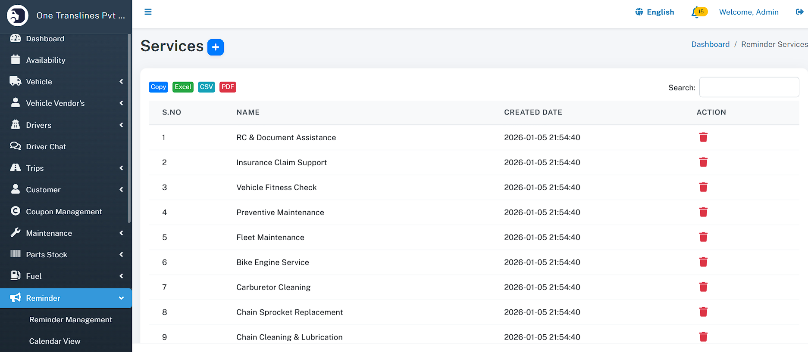Click trash icon for Chain Sprocket Replacement
Screen dimensions: 808x352
tap(703, 312)
